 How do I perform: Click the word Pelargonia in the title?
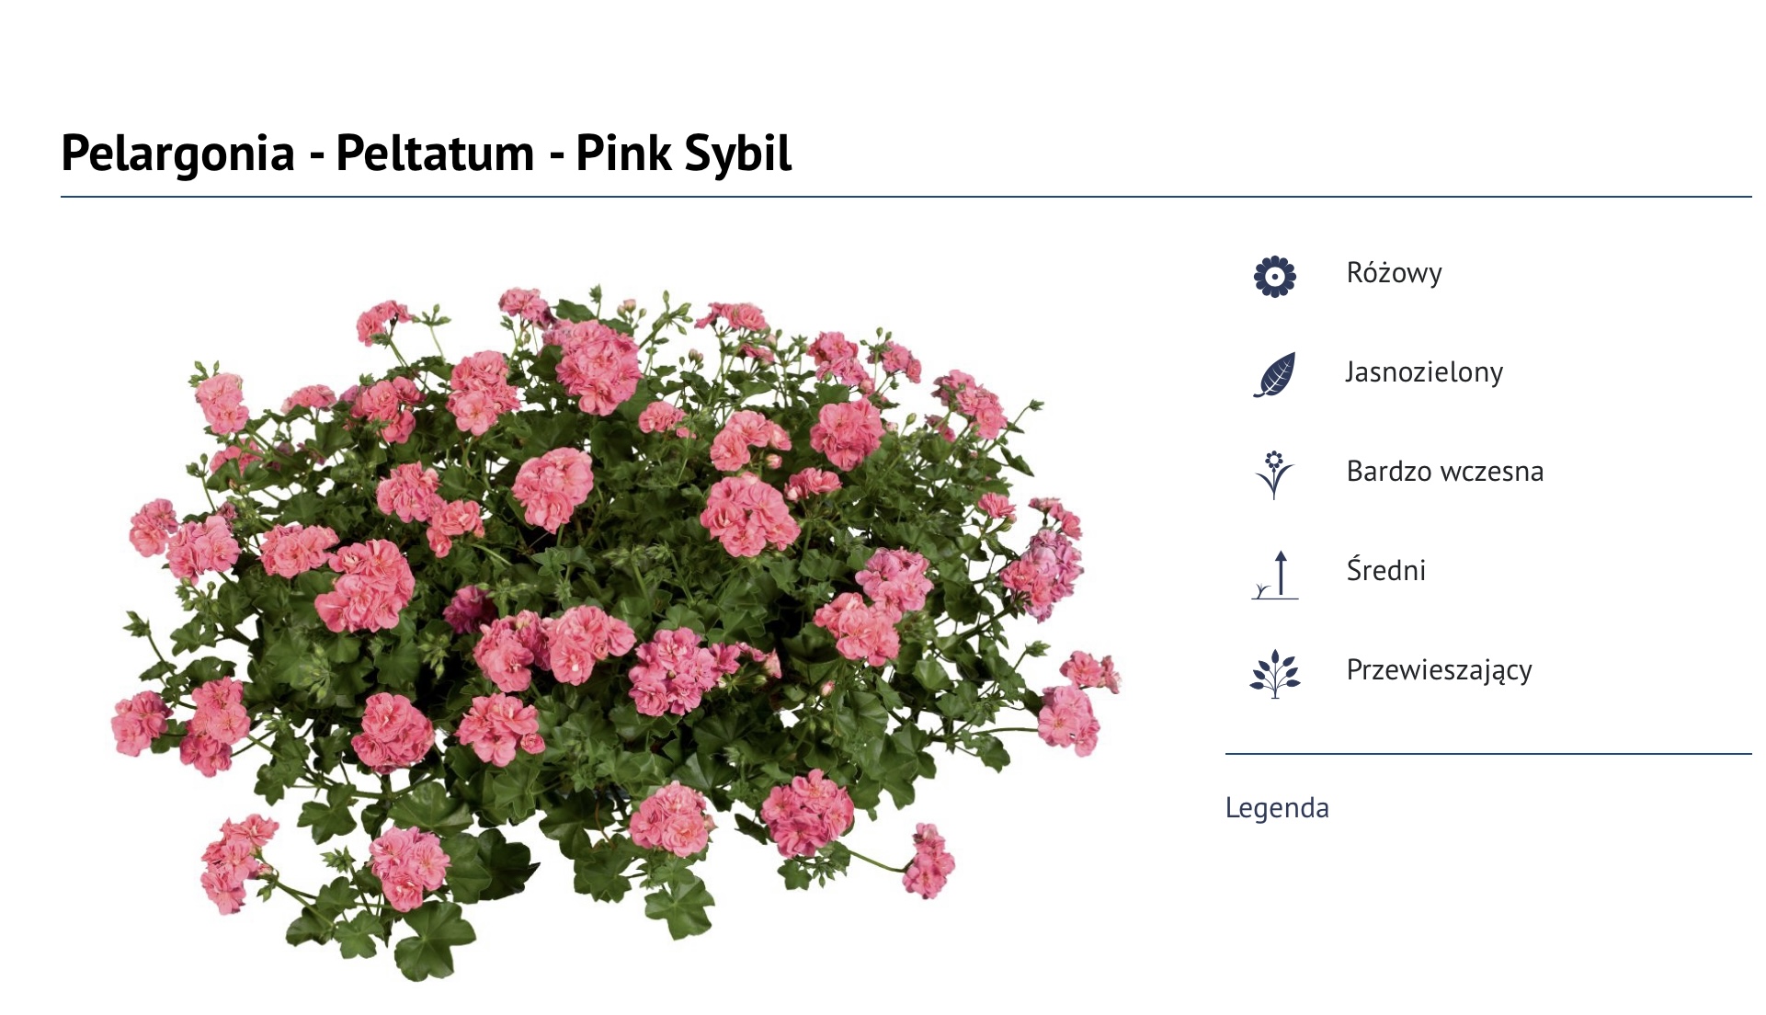(x=177, y=154)
